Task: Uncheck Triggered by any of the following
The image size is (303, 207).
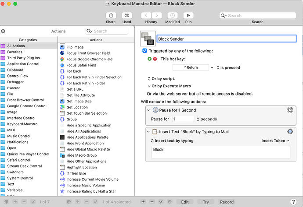Action: [x=144, y=51]
